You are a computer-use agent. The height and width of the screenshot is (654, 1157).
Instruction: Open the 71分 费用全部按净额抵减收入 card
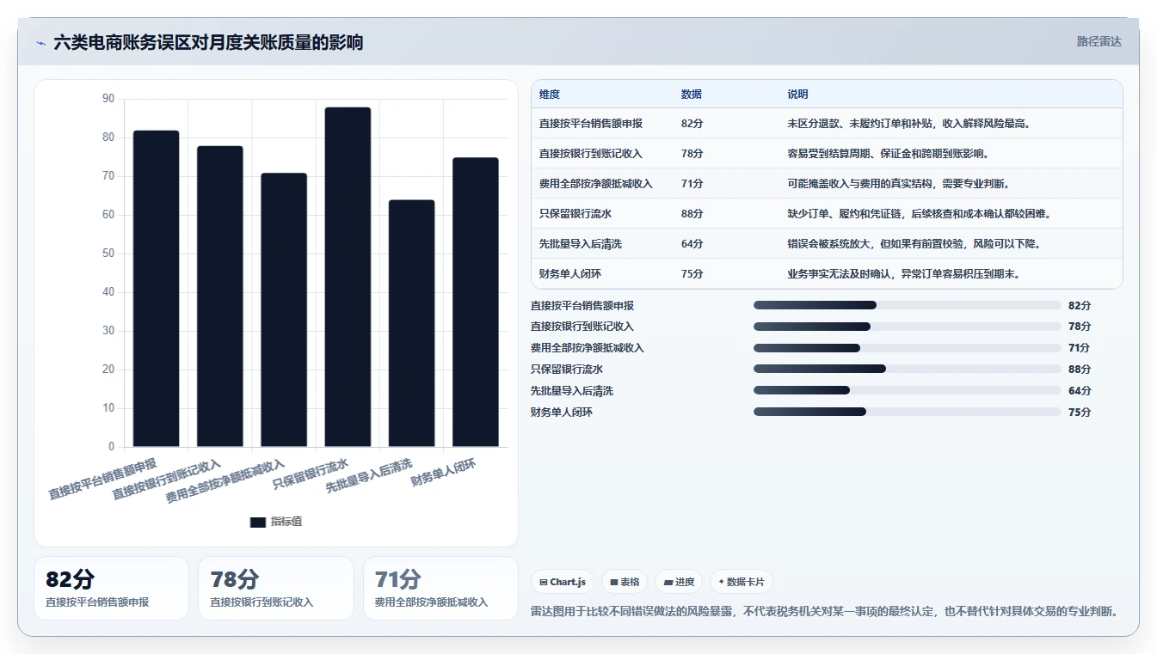tap(440, 589)
